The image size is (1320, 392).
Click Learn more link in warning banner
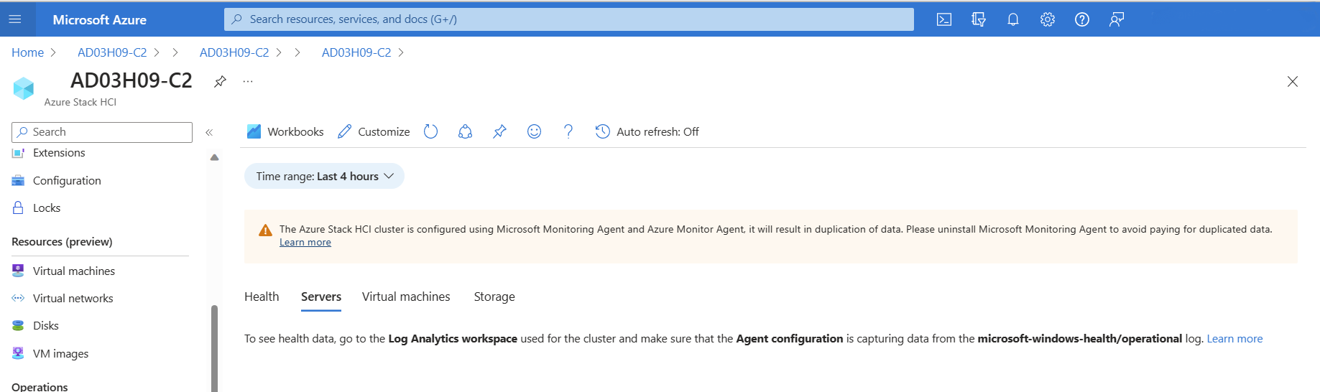pos(305,243)
